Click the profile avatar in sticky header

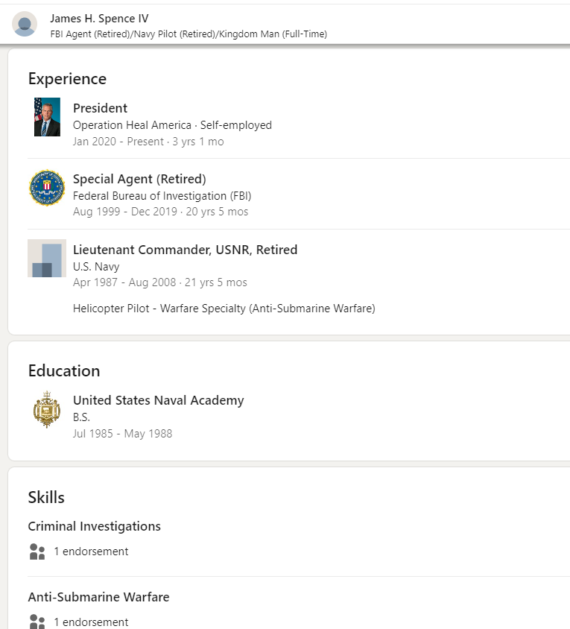25,25
